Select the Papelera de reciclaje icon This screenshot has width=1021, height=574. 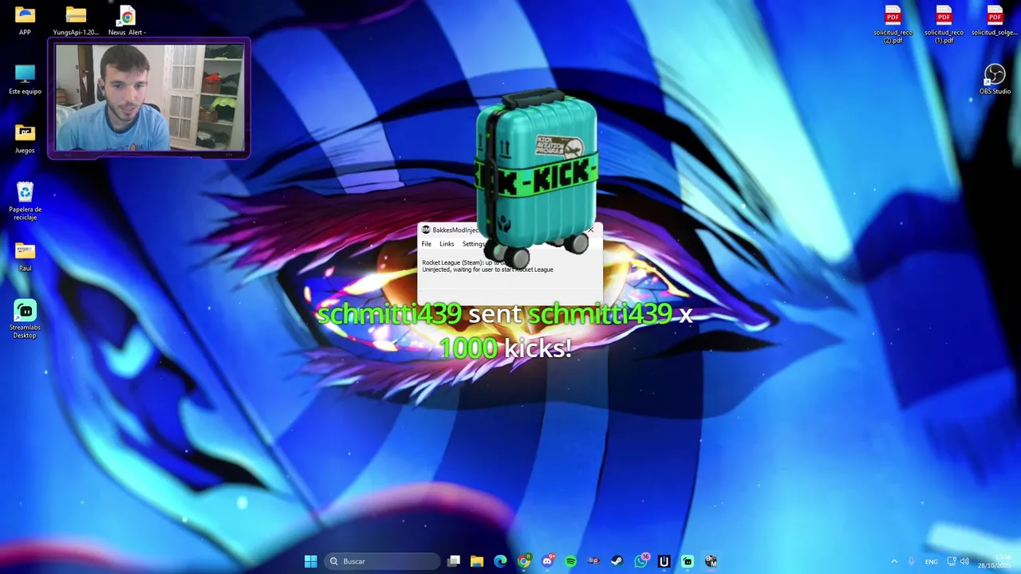25,202
